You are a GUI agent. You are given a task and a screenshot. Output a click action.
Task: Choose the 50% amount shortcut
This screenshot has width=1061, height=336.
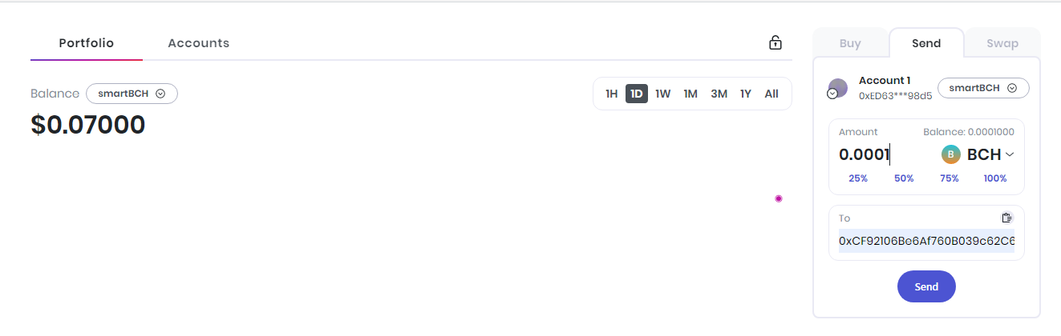click(904, 178)
